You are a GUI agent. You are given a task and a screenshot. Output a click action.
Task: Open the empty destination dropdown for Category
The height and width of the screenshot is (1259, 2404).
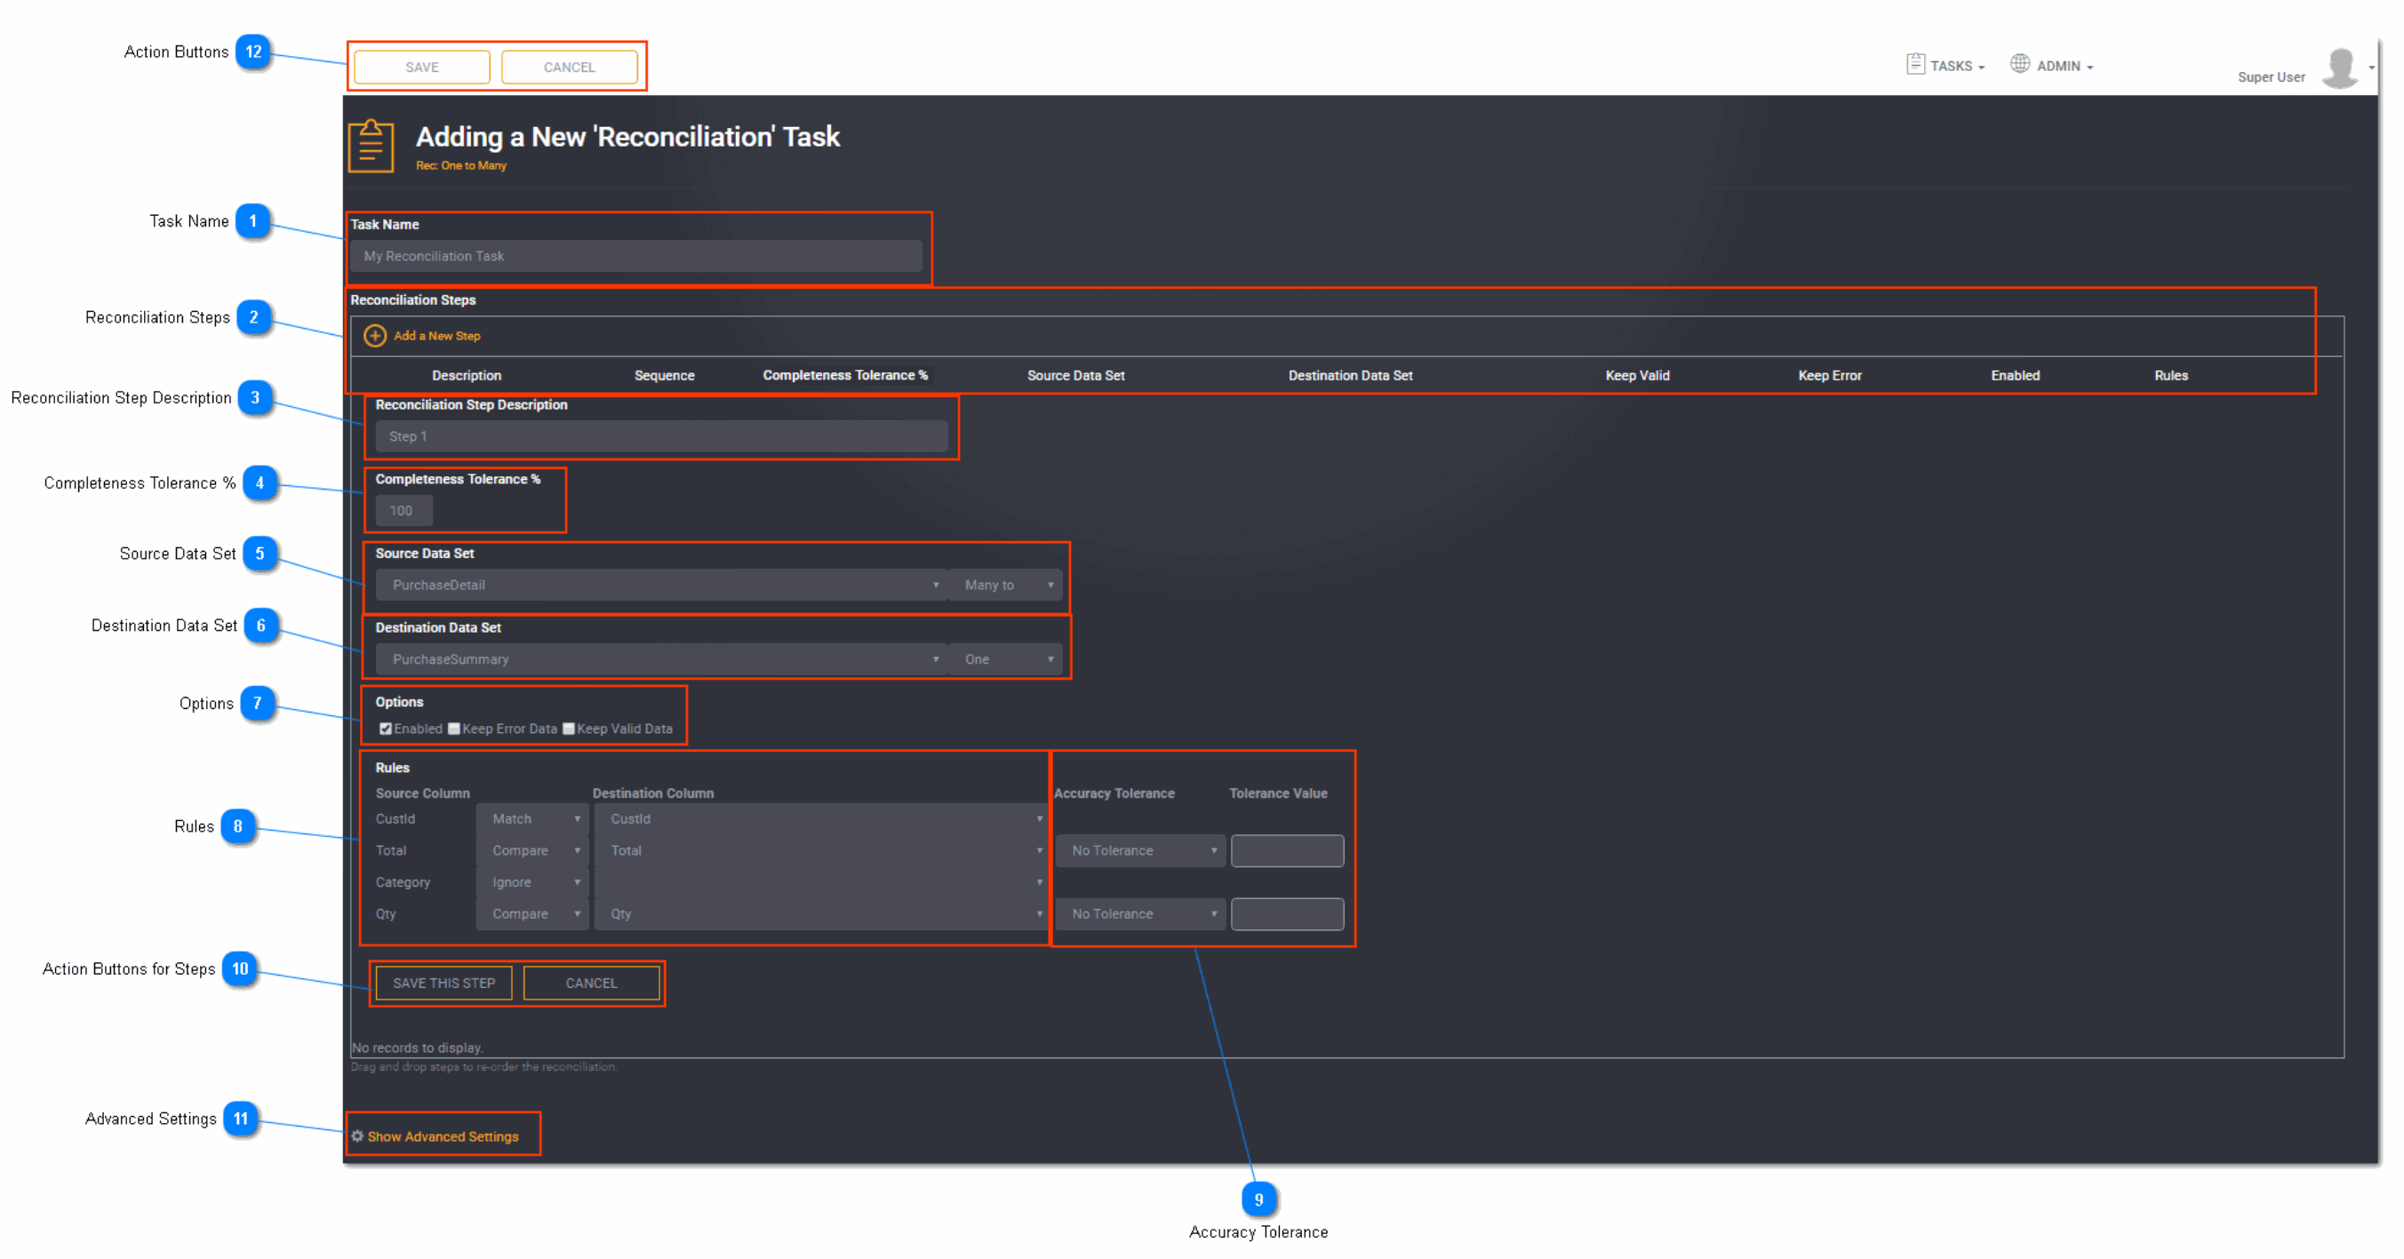coord(821,883)
